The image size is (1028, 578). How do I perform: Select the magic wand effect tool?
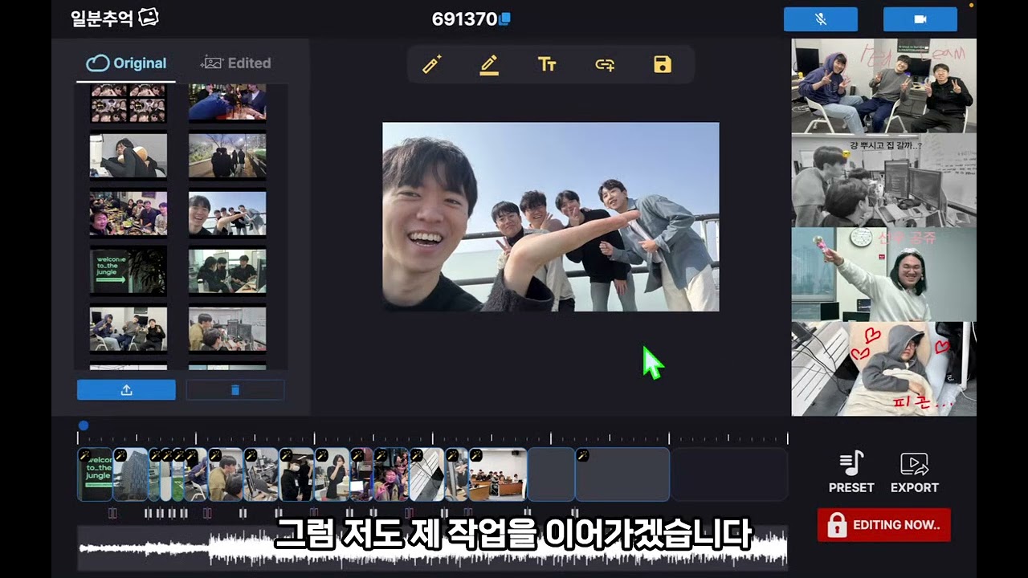(x=432, y=65)
